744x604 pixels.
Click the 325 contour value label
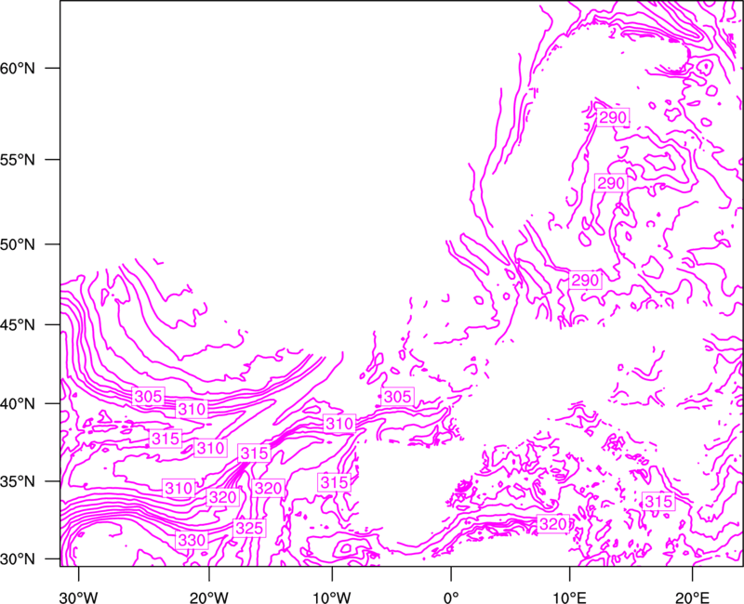click(x=249, y=528)
